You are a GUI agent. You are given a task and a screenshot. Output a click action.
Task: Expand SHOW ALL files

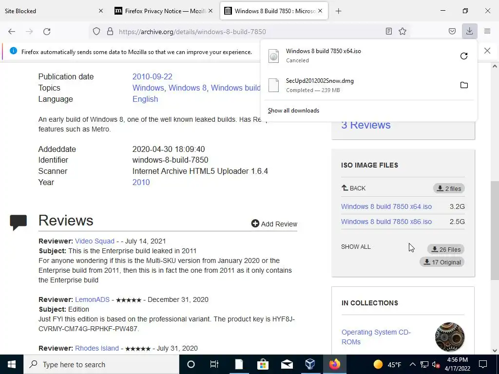[x=356, y=247]
